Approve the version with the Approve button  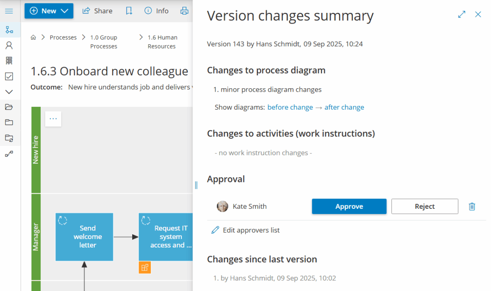point(349,207)
